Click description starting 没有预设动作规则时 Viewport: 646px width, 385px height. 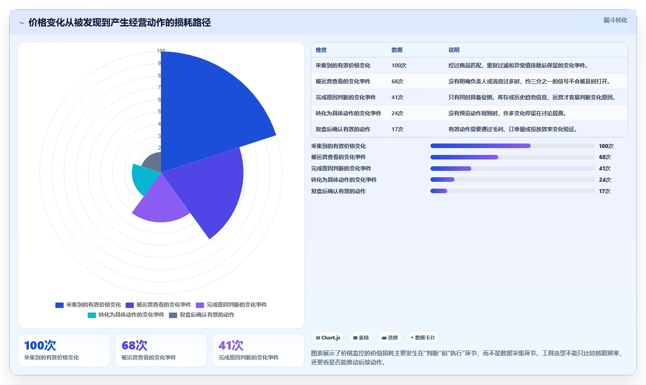[x=507, y=113]
